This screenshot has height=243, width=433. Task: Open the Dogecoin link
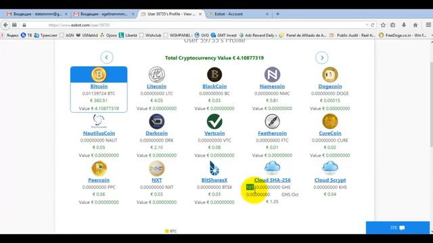pyautogui.click(x=330, y=86)
